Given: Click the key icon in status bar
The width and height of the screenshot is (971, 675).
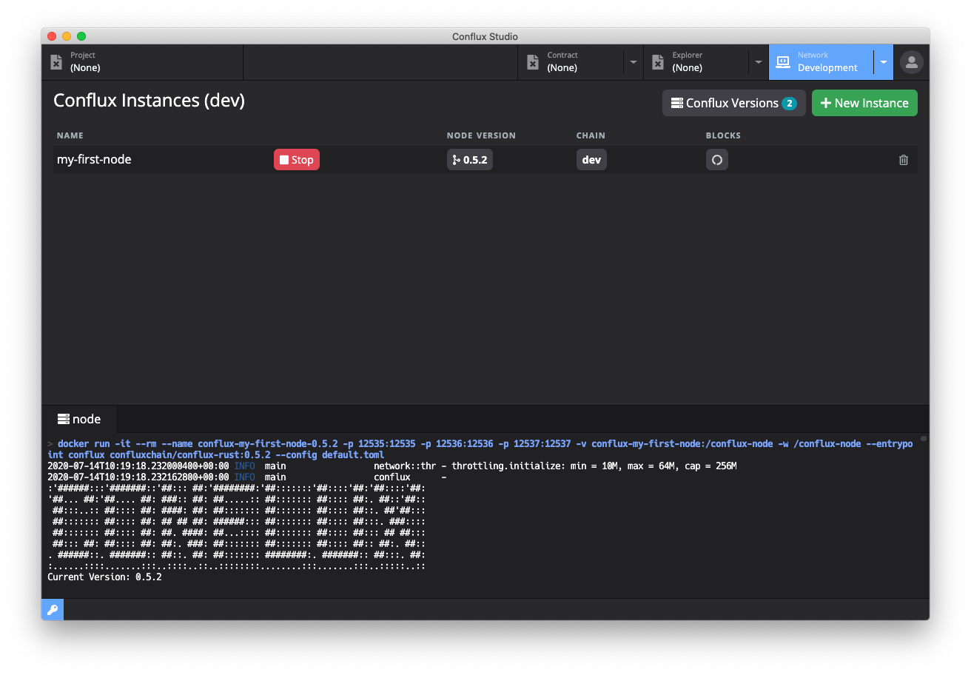Looking at the screenshot, I should 53,610.
